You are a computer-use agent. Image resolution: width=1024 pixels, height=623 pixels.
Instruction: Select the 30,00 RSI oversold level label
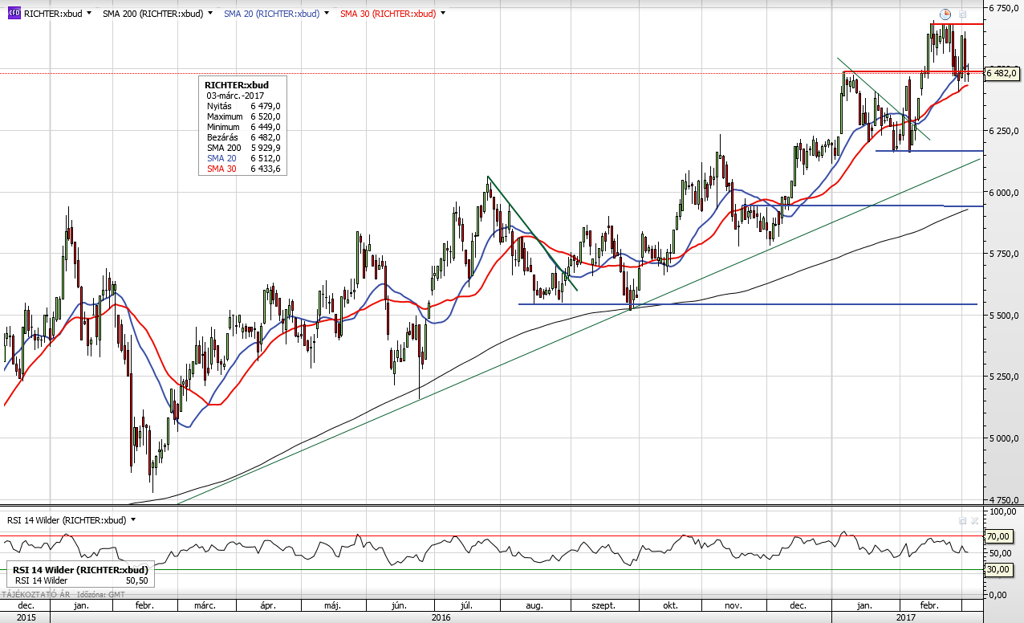998,569
